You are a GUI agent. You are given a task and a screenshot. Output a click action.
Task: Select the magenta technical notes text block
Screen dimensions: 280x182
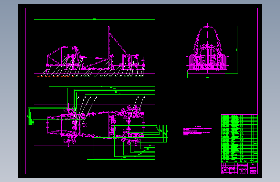click(198, 131)
